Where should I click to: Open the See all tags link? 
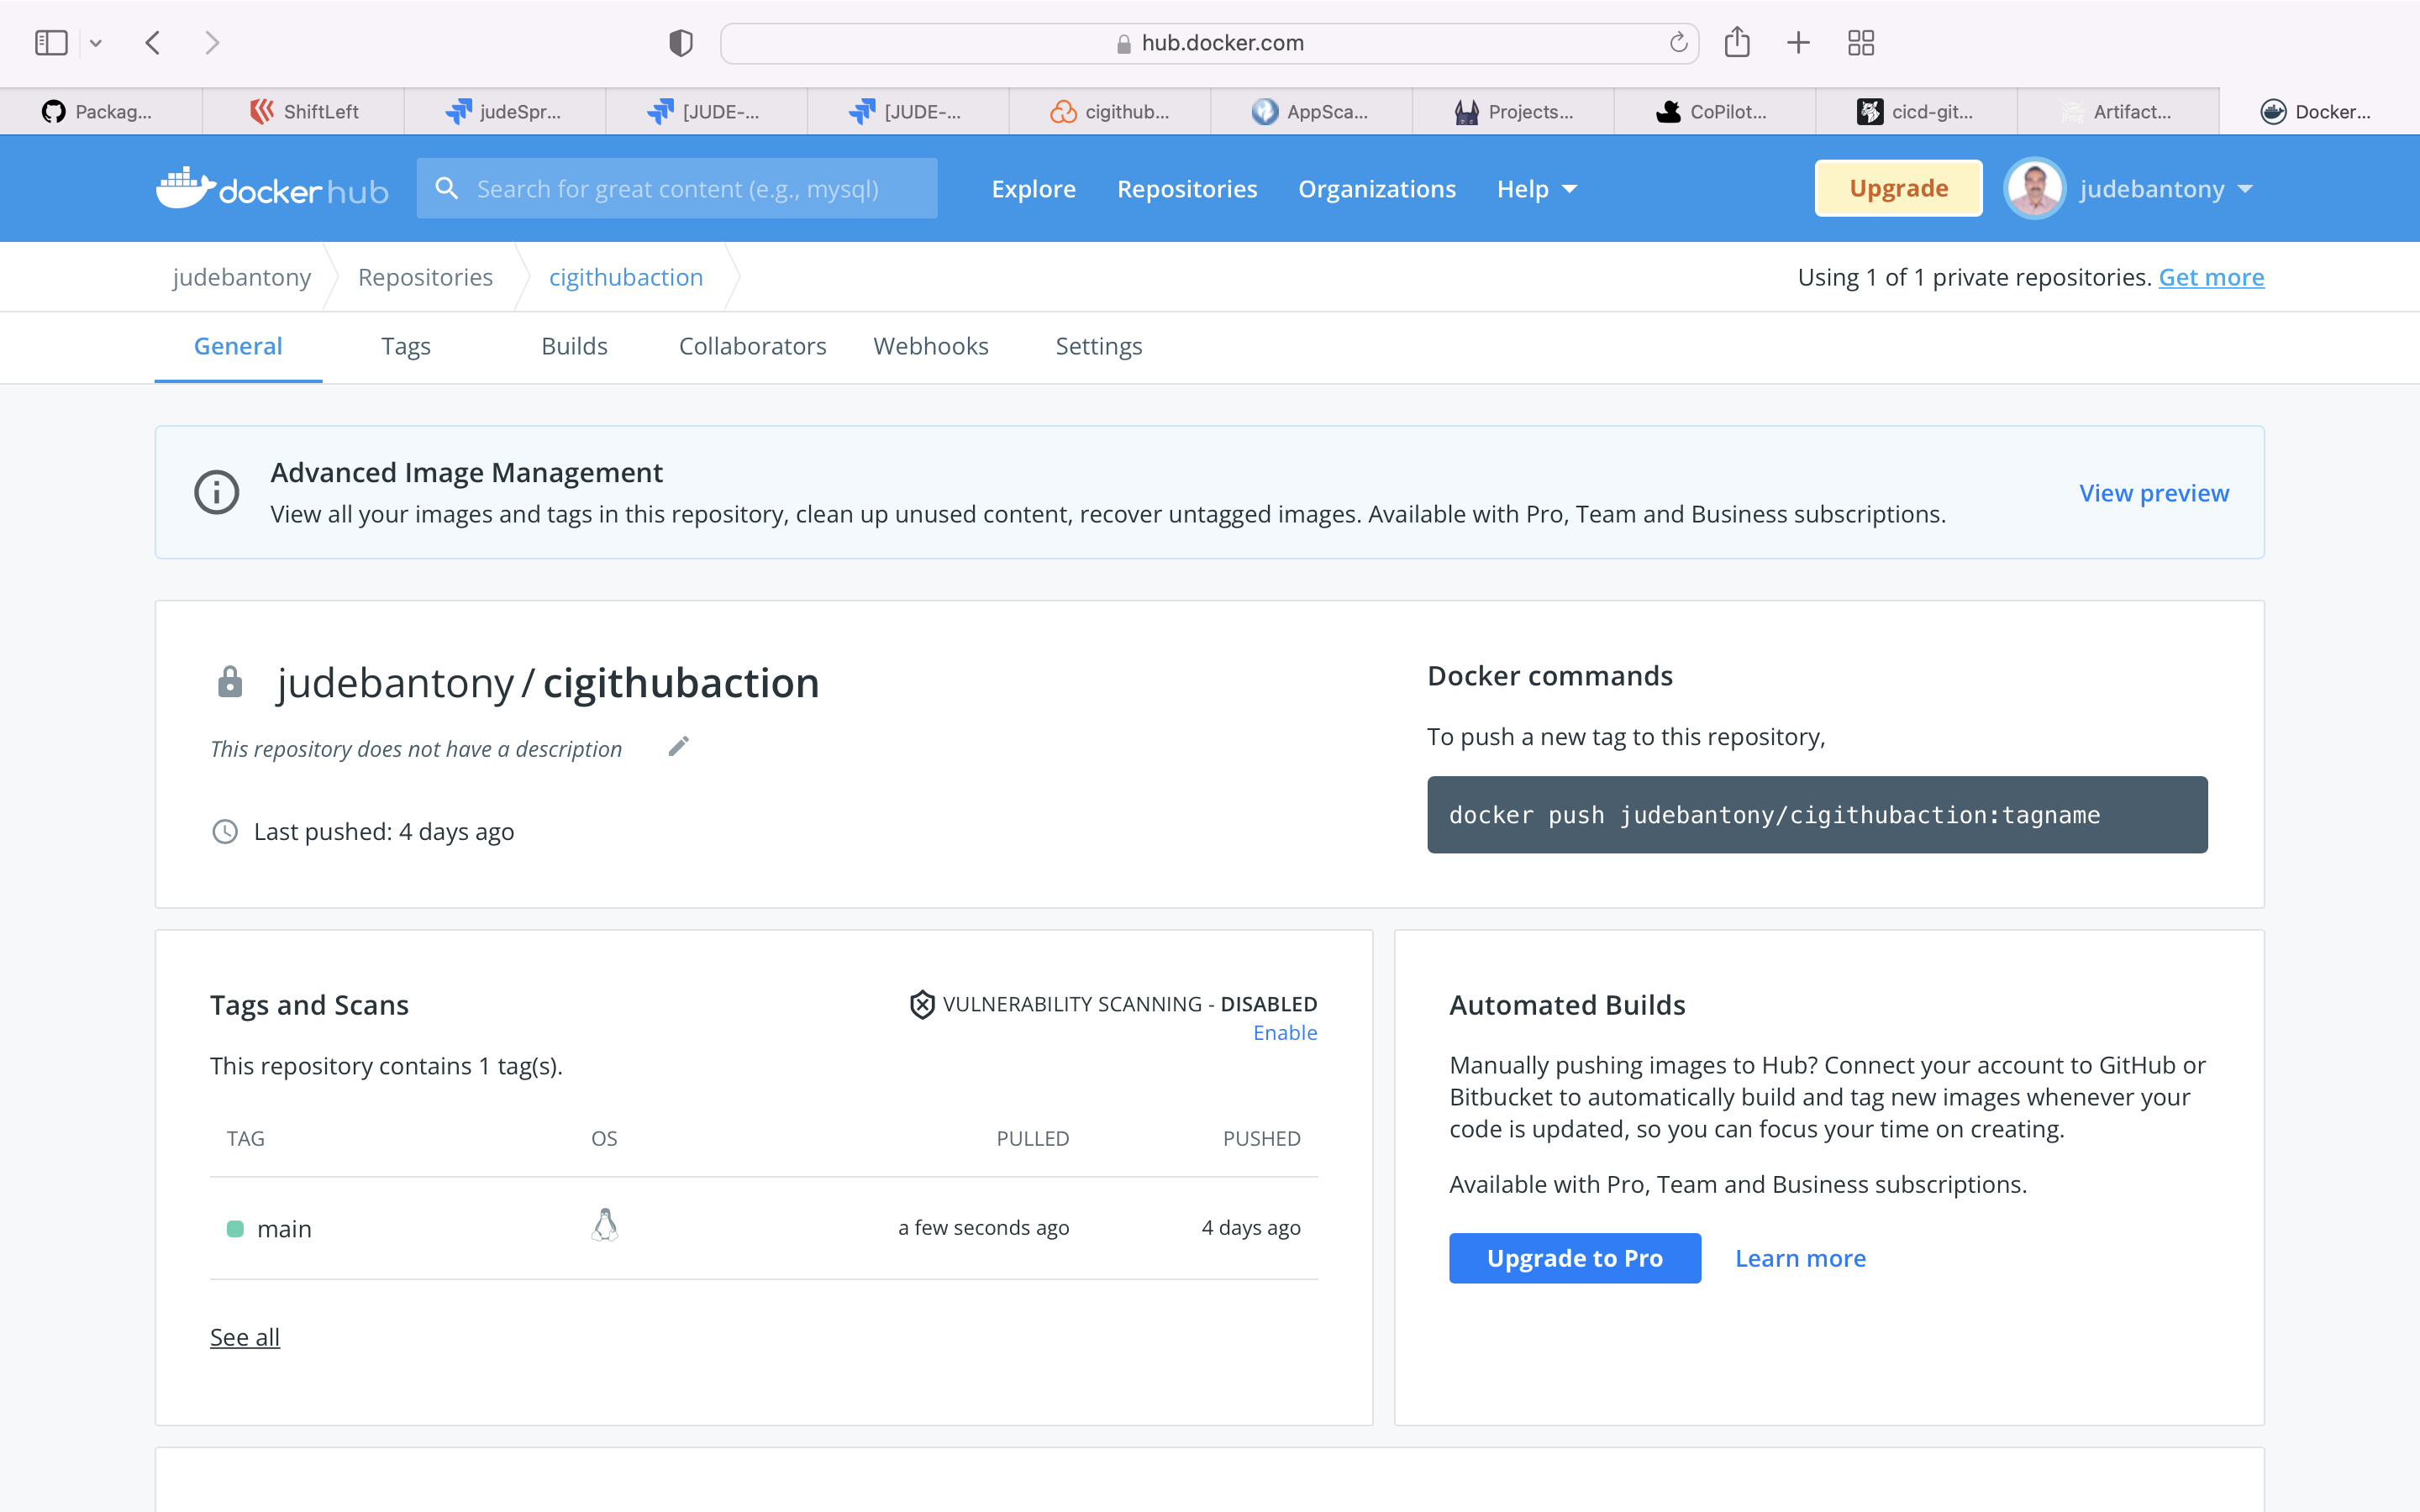pos(244,1337)
